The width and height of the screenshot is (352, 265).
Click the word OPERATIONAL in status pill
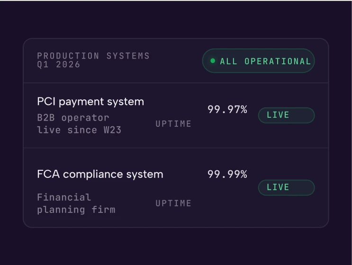(278, 61)
